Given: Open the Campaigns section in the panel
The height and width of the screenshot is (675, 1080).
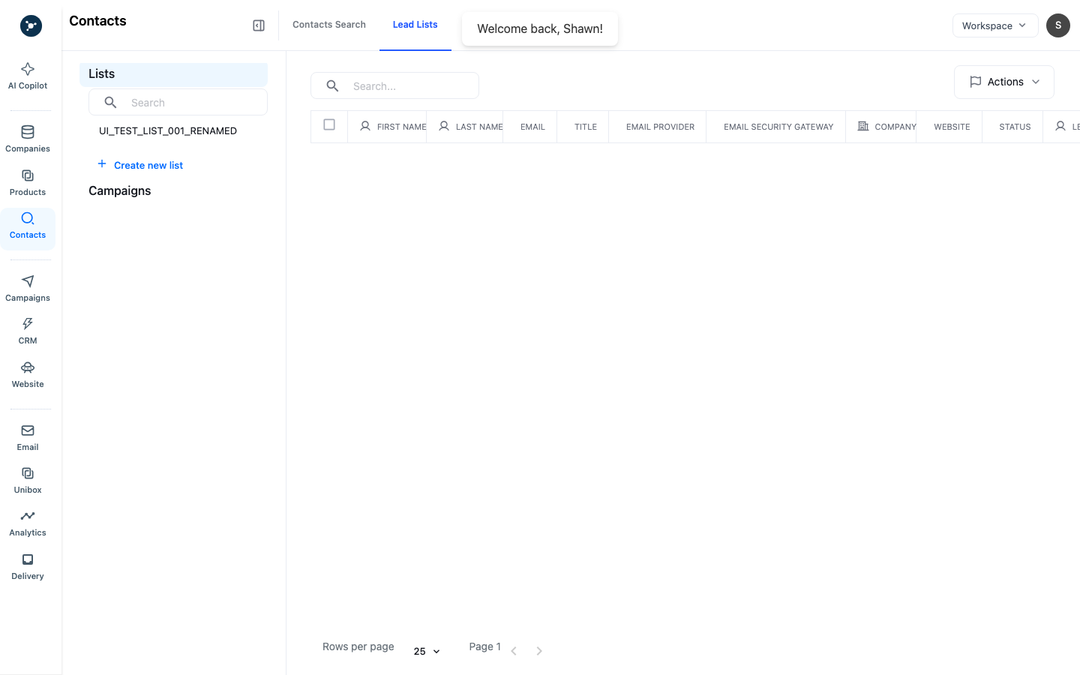Looking at the screenshot, I should (x=120, y=190).
